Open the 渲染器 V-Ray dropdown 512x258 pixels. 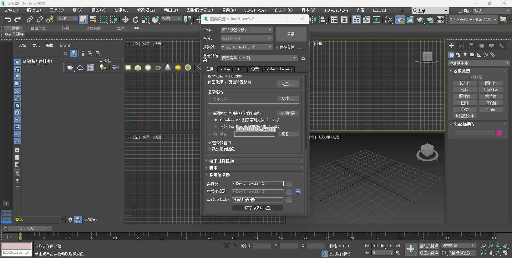246,47
